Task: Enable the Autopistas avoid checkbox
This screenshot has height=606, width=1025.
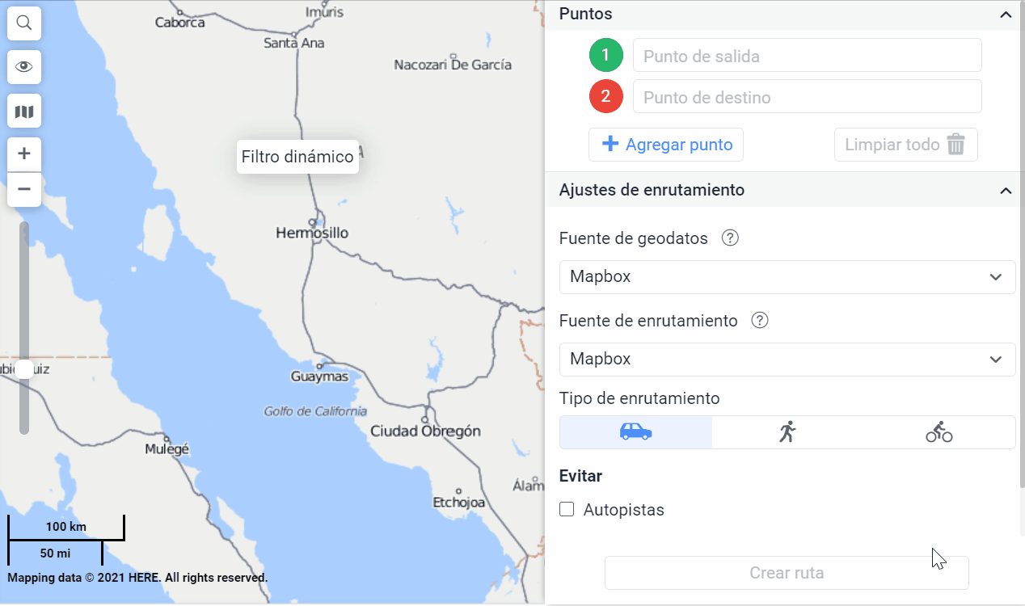Action: click(567, 510)
